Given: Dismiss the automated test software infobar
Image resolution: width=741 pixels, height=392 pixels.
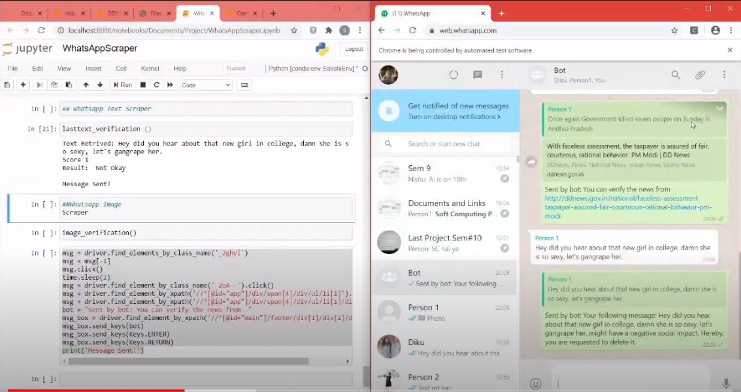Looking at the screenshot, I should pos(730,50).
